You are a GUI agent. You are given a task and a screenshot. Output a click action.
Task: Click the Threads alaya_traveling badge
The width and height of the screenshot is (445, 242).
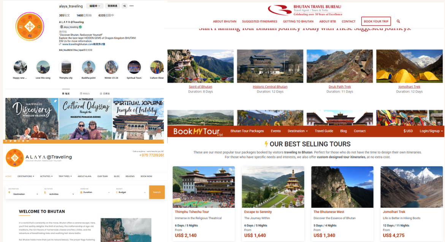coord(71,27)
